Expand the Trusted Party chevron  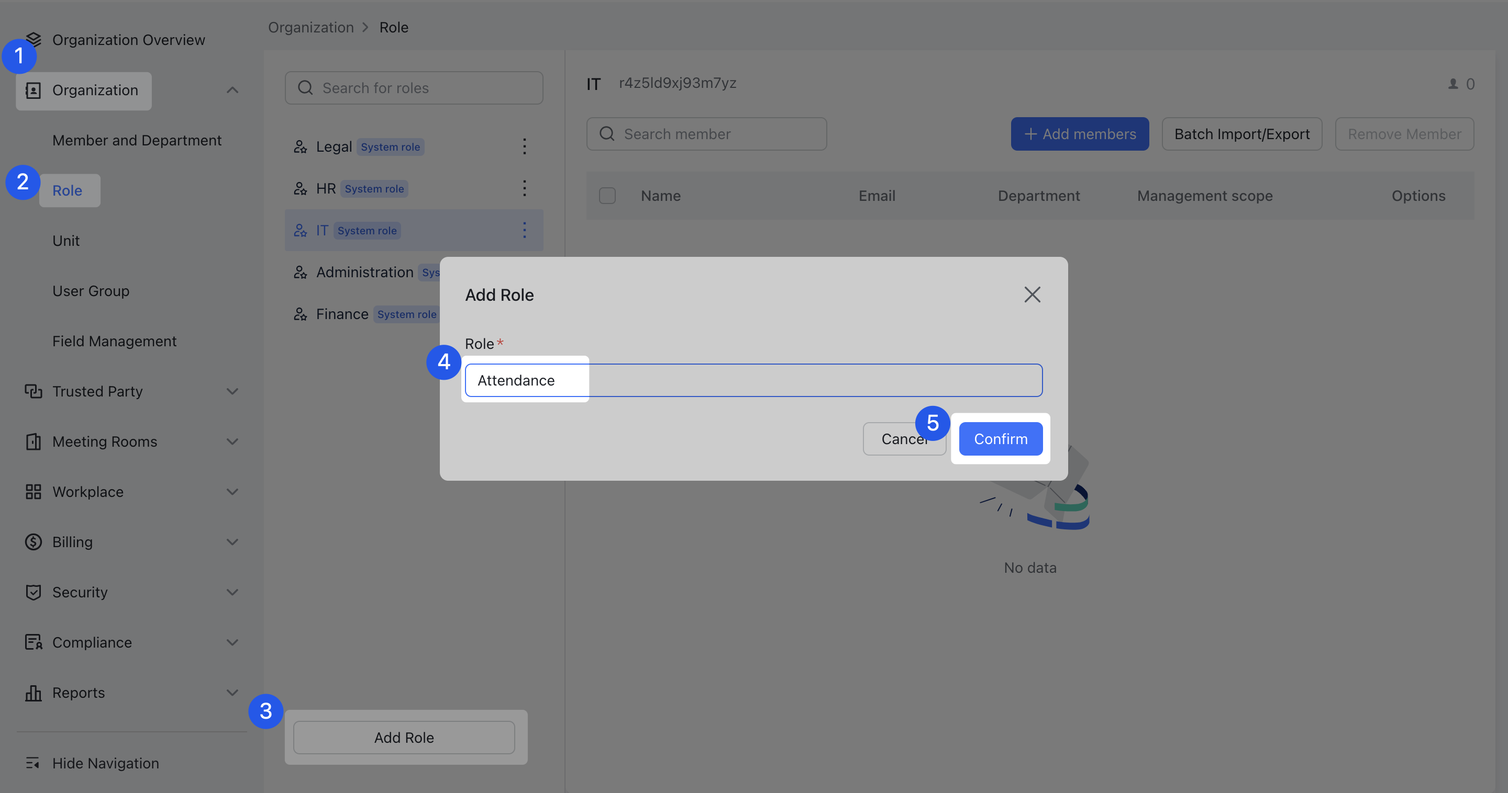point(232,391)
